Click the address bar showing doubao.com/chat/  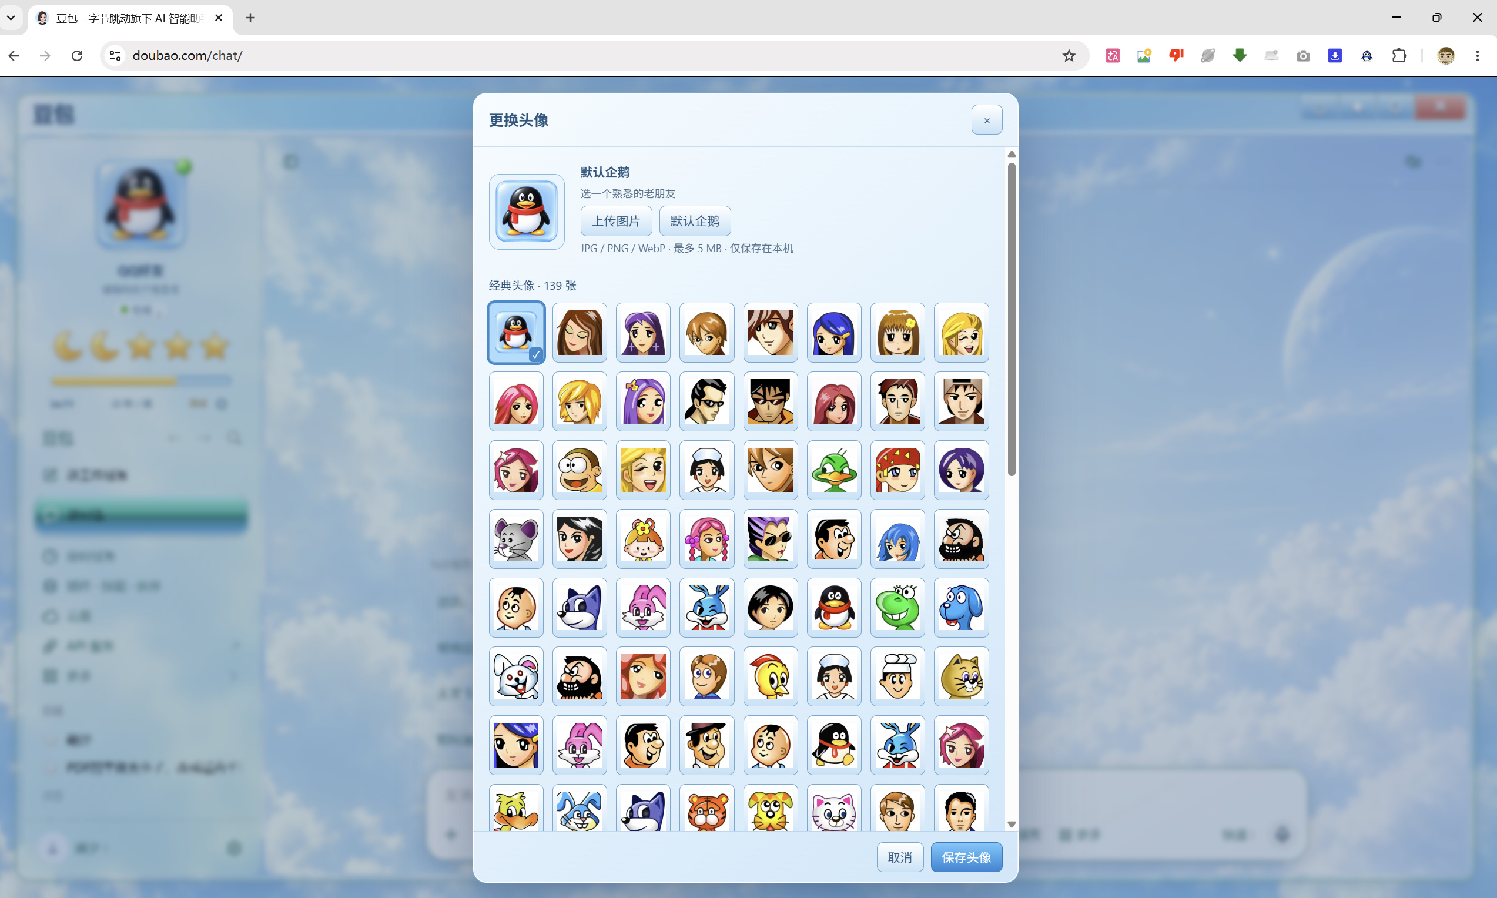[593, 56]
